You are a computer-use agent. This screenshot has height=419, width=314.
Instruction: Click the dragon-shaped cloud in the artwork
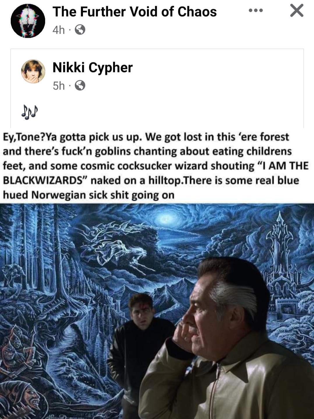(116, 241)
